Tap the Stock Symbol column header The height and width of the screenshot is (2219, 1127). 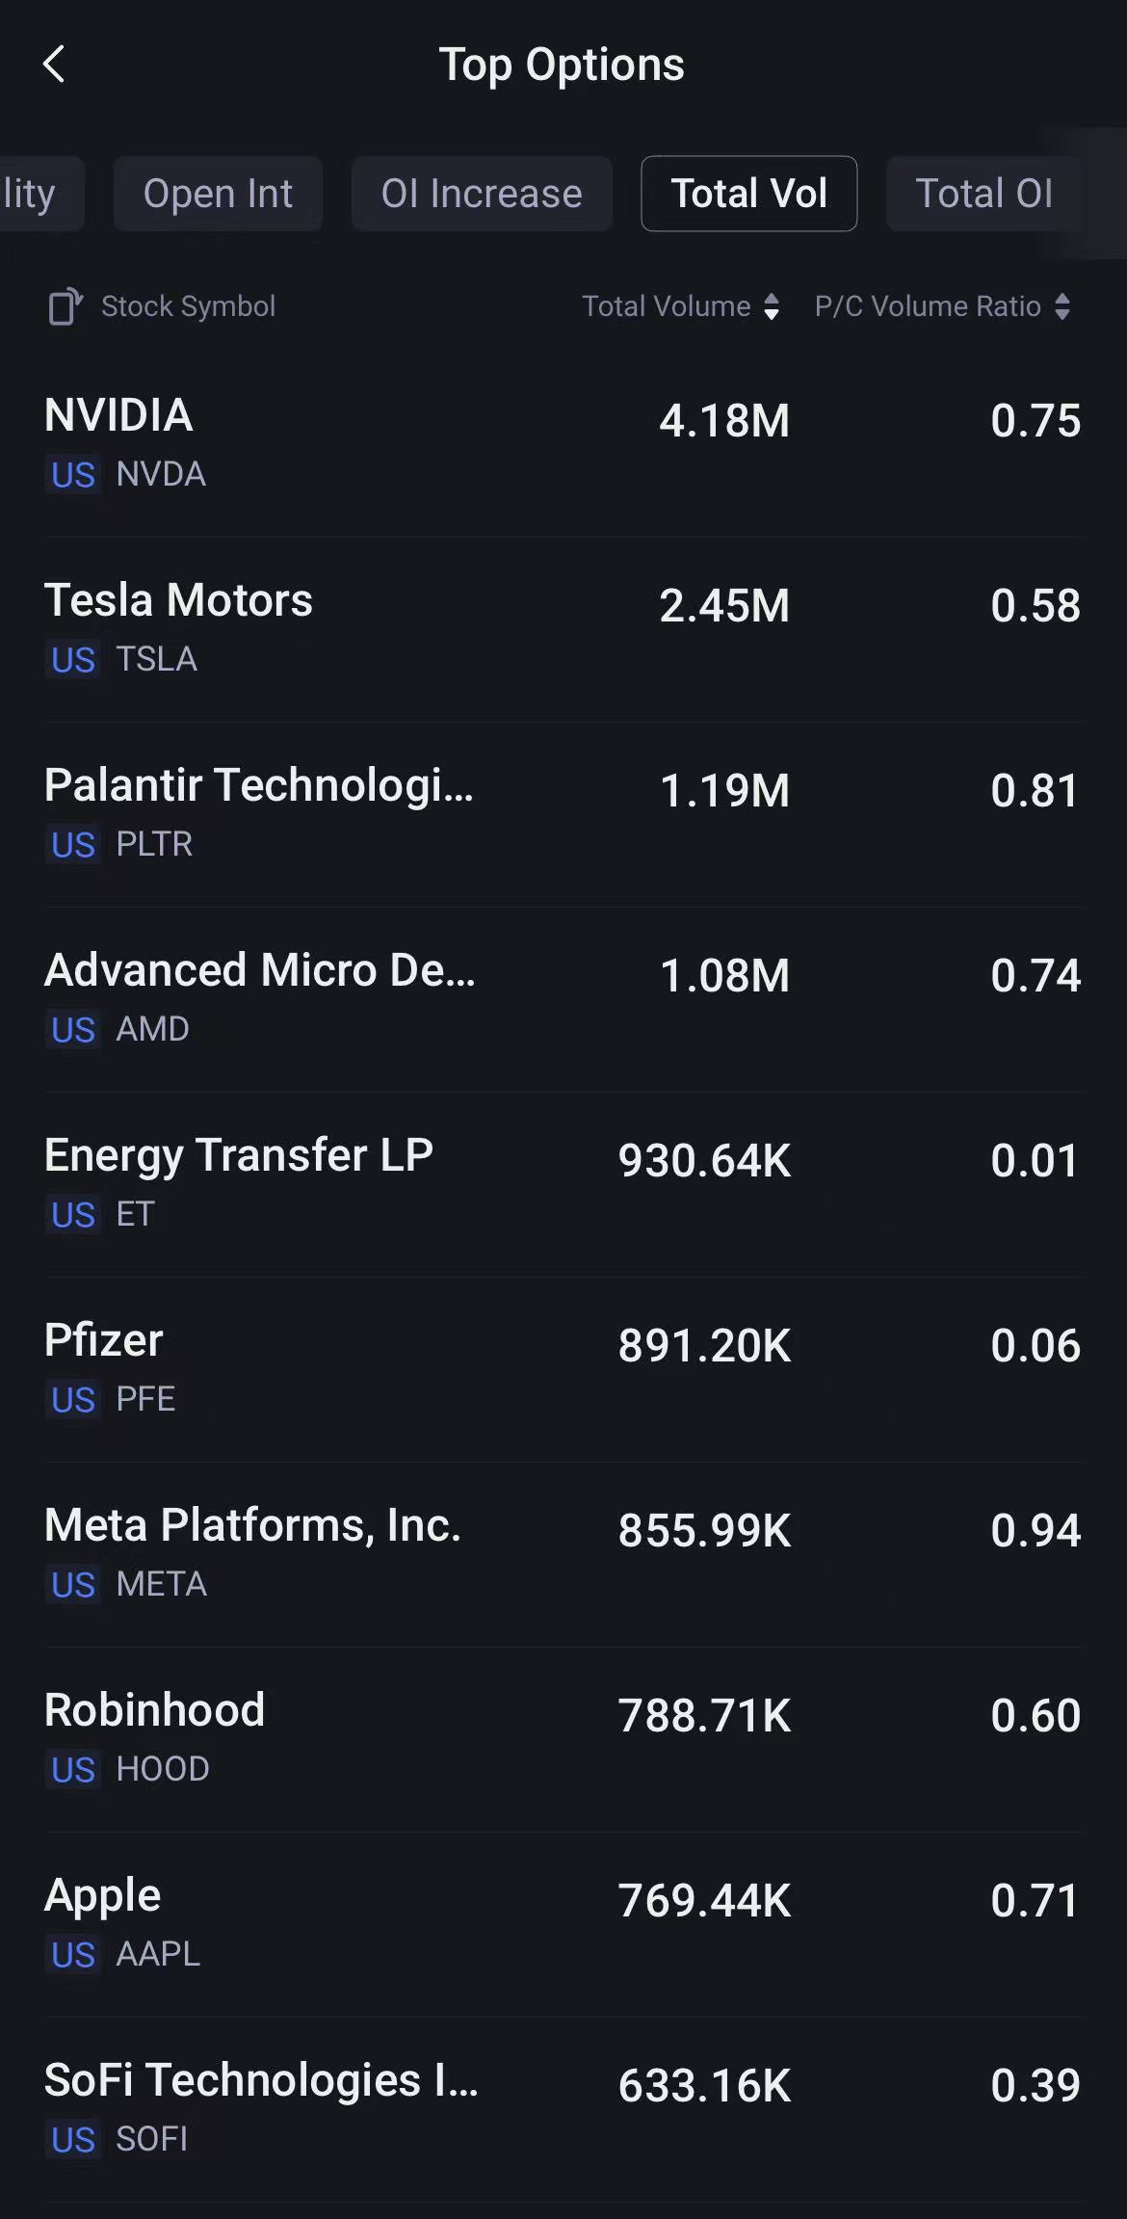pyautogui.click(x=188, y=306)
